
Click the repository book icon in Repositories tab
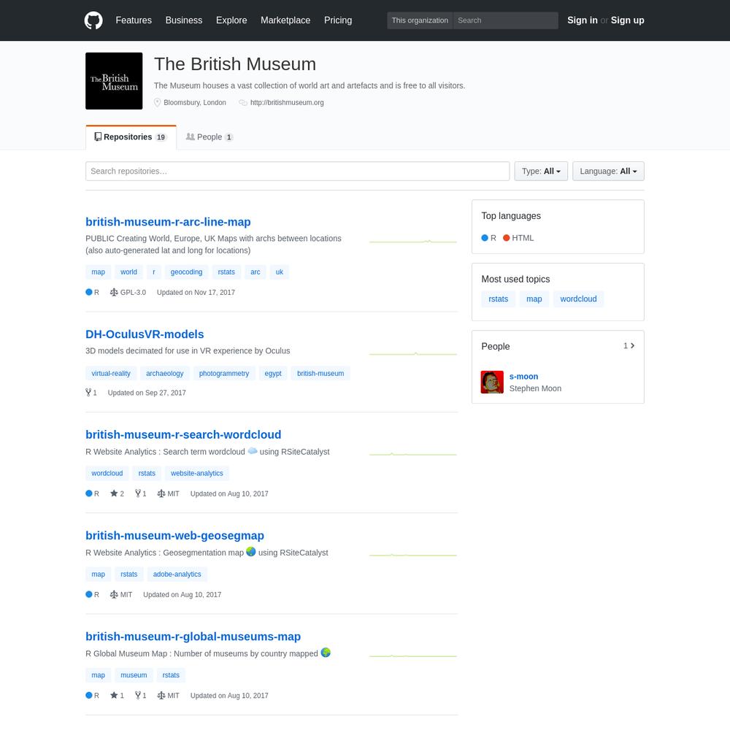(x=98, y=137)
